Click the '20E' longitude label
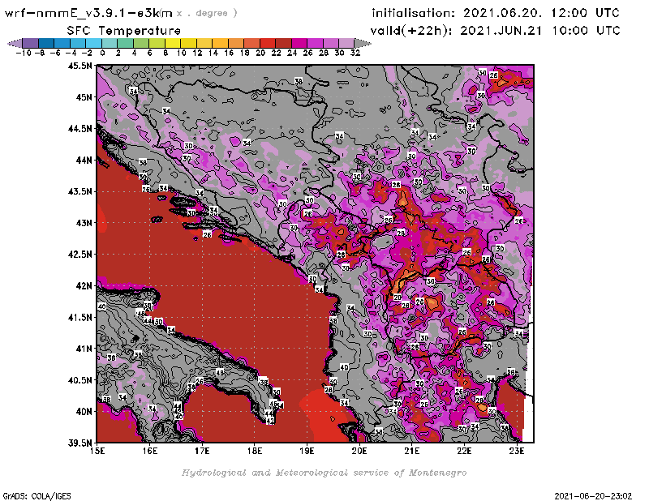 tap(359, 451)
